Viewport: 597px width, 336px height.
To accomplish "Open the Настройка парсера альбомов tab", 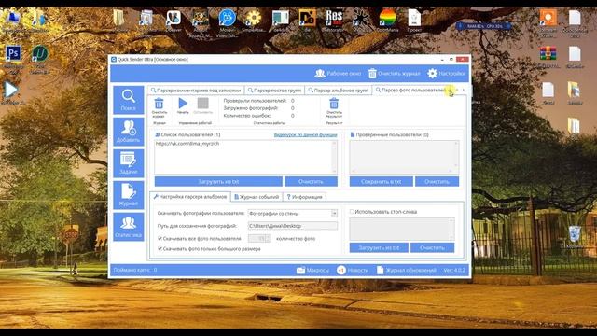I will (x=190, y=197).
